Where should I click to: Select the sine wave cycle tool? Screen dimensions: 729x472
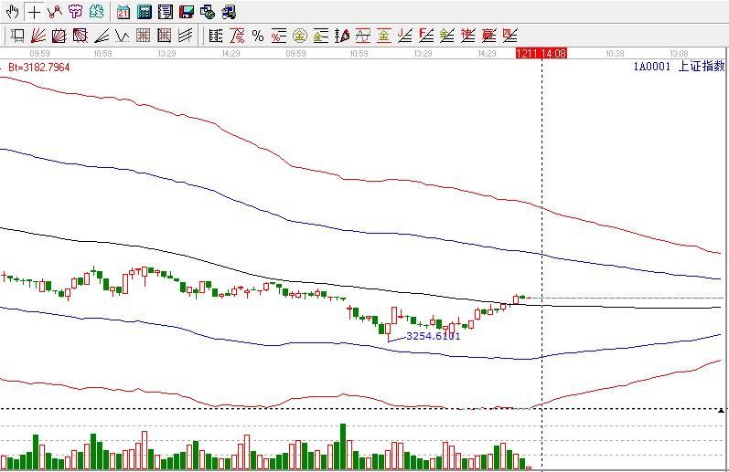click(x=363, y=36)
